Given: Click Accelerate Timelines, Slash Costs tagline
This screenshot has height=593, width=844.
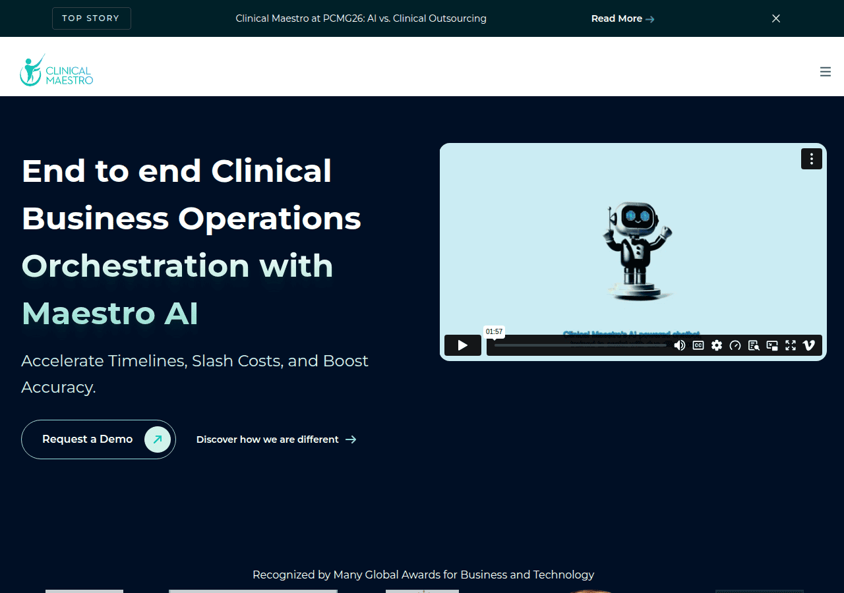Looking at the screenshot, I should coord(195,374).
